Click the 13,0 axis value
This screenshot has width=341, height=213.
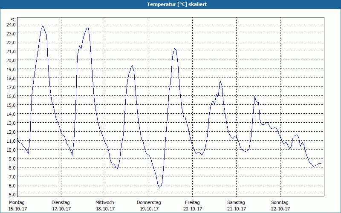[x=11, y=123]
